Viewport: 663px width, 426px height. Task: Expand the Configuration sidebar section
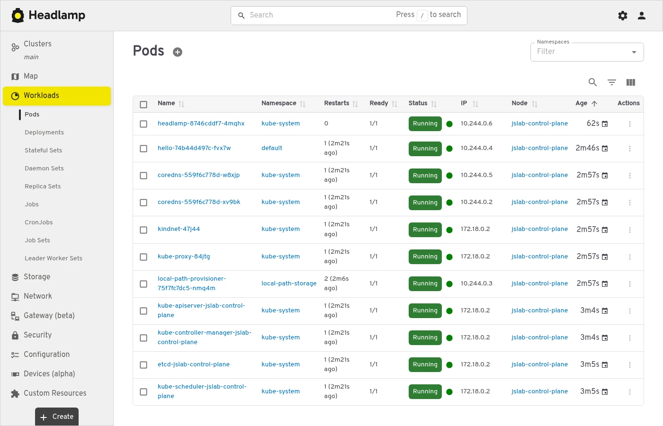click(x=57, y=355)
